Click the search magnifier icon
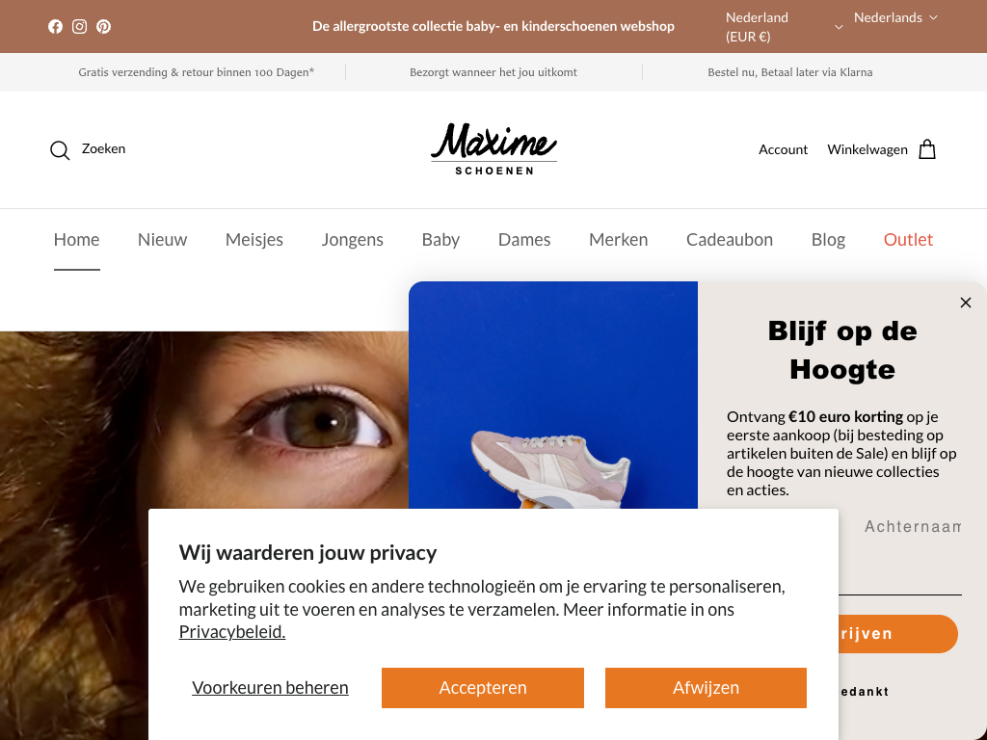 [60, 150]
